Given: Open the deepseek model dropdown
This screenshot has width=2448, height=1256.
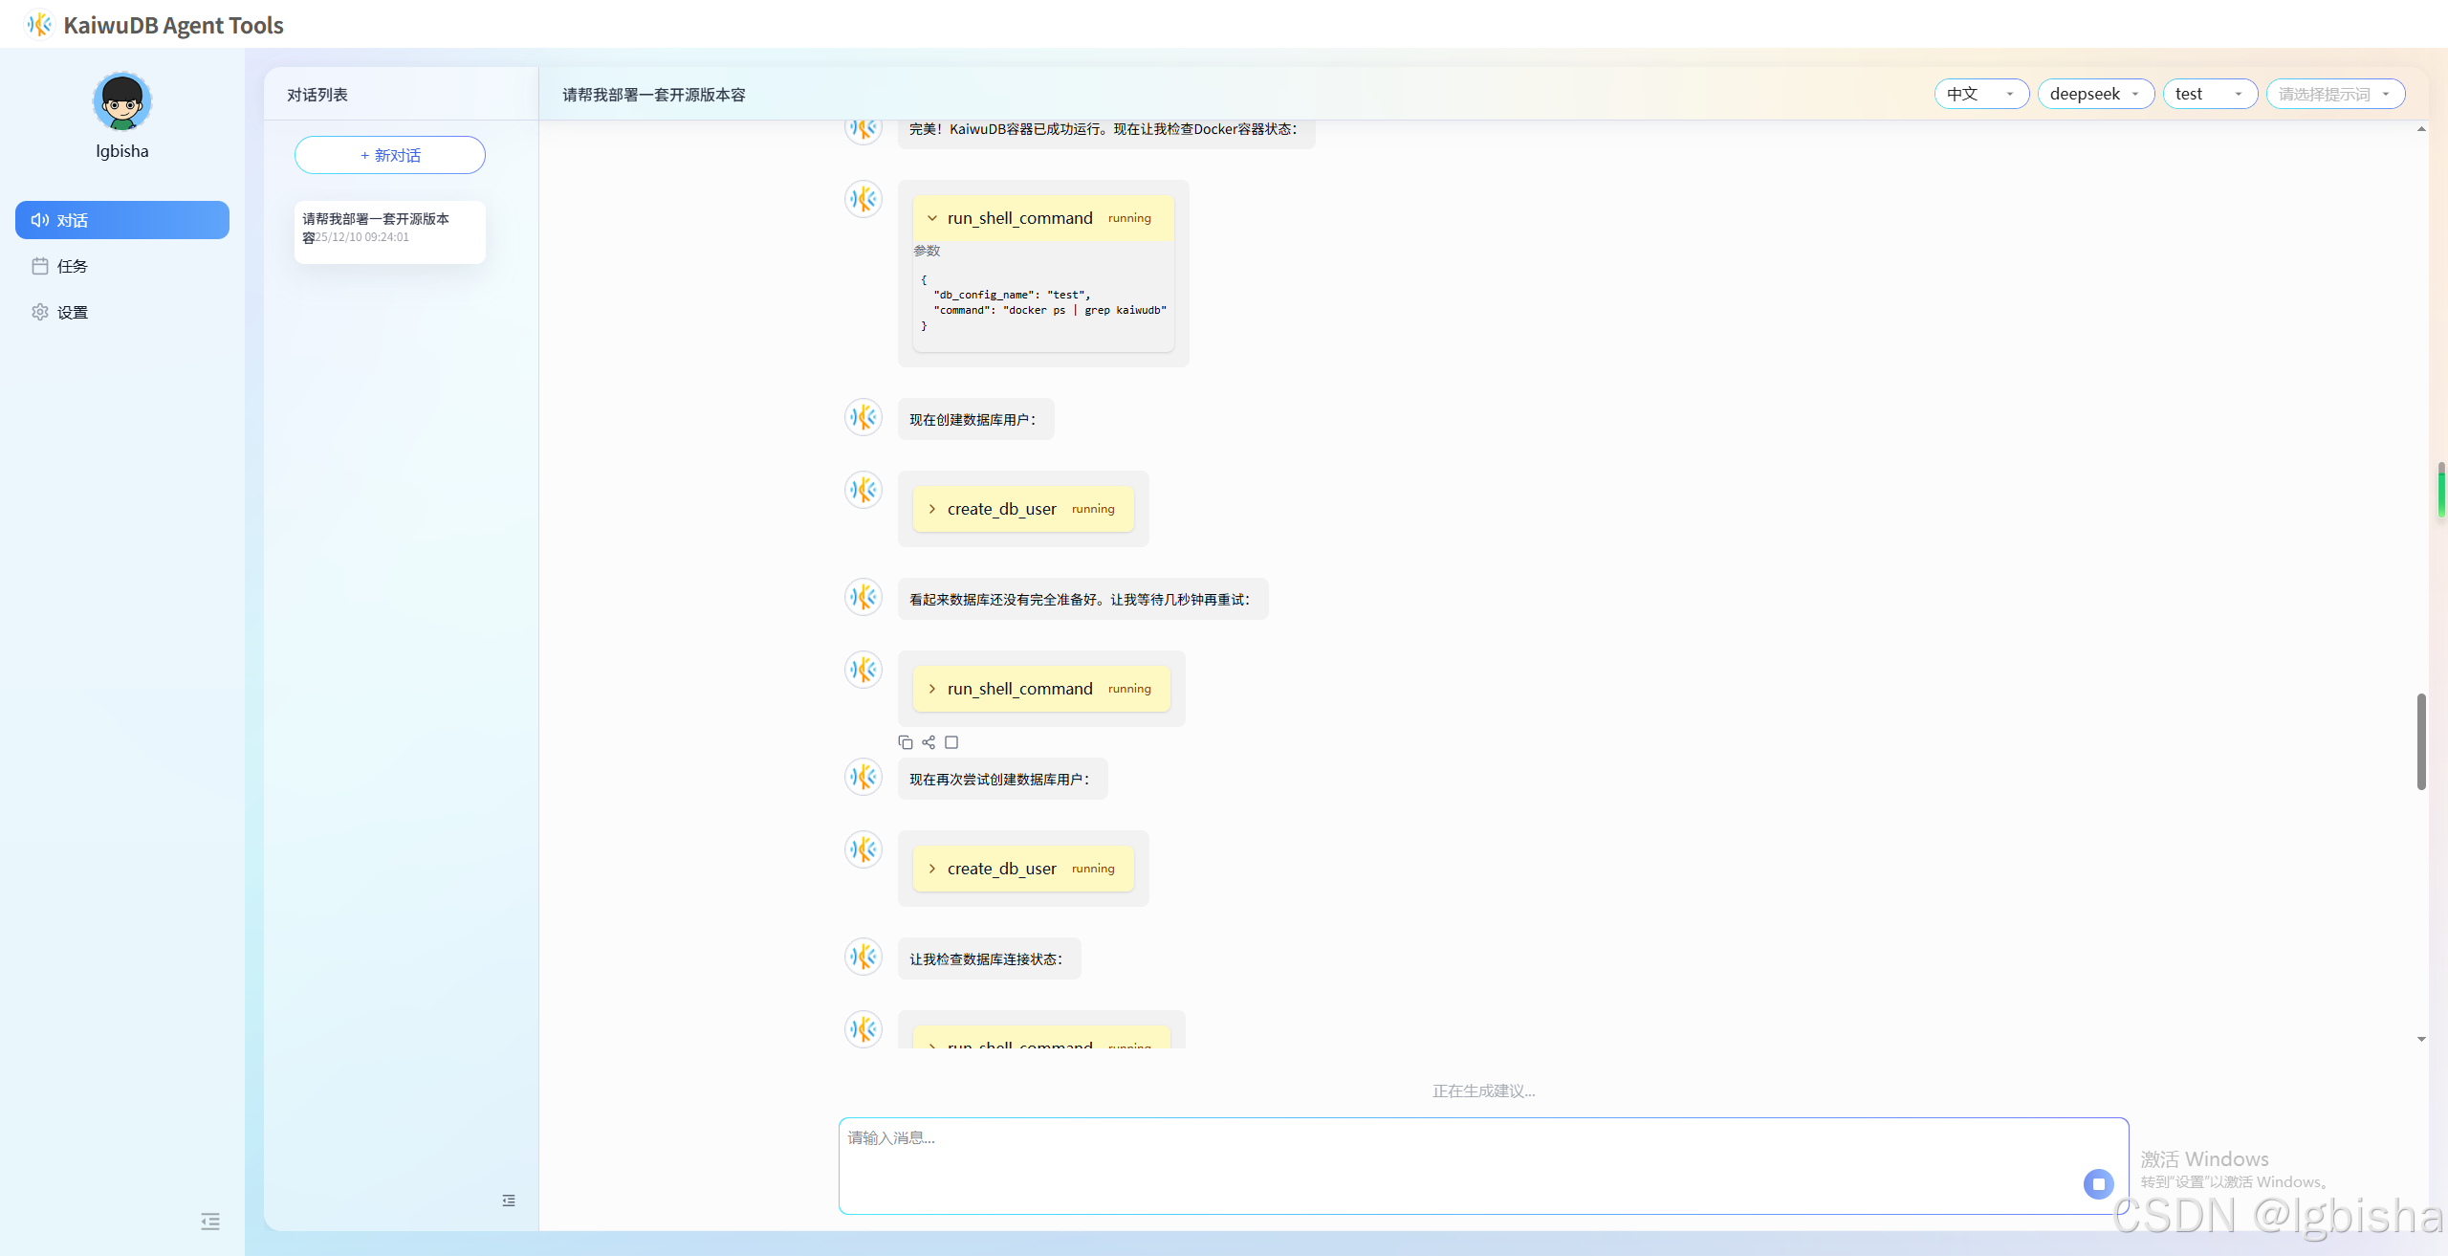Looking at the screenshot, I should (2094, 94).
